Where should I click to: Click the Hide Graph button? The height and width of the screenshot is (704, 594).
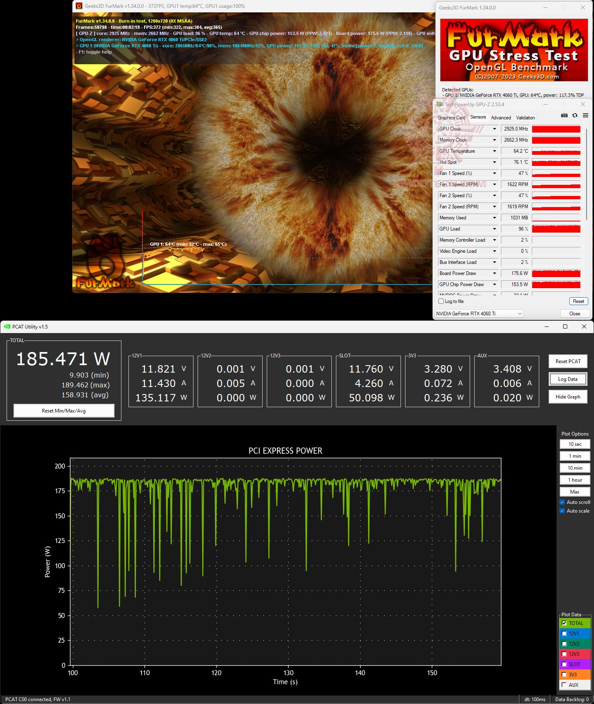click(x=568, y=397)
